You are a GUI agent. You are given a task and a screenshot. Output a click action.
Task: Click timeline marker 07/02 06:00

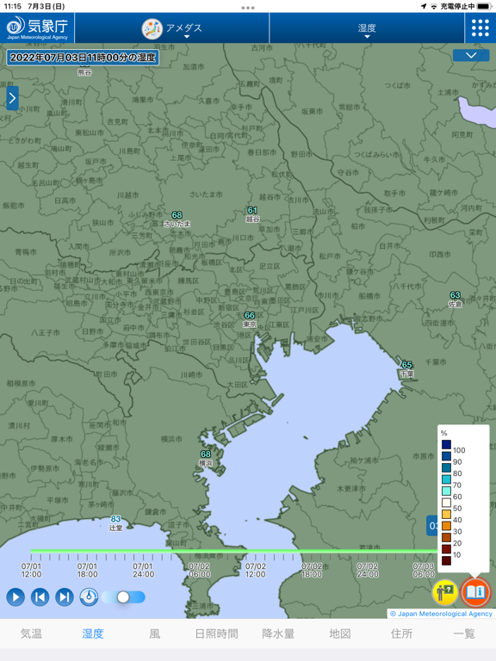[x=200, y=570]
